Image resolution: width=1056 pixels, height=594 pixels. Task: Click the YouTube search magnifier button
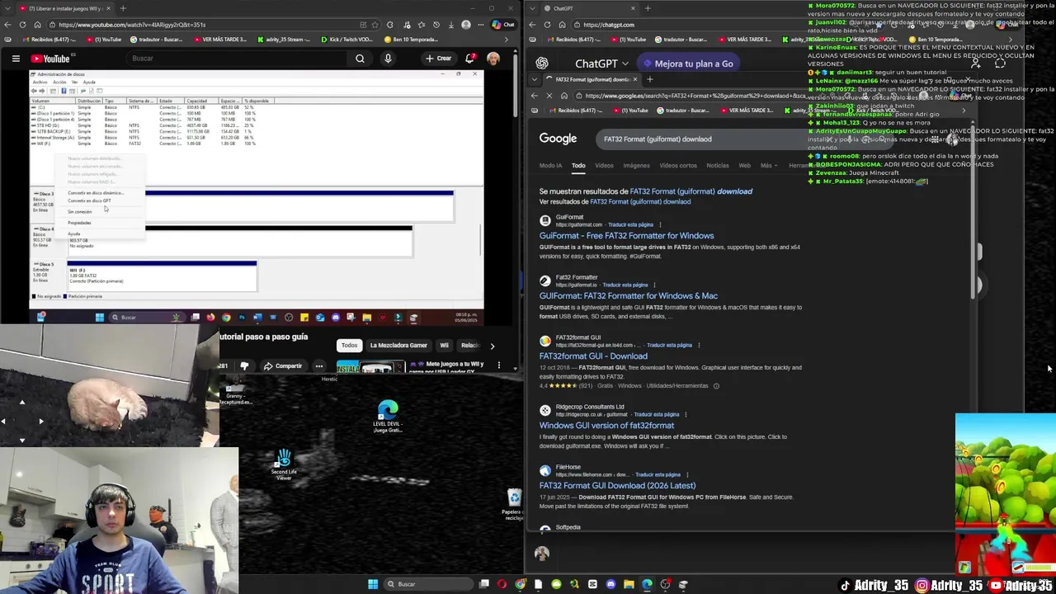click(360, 59)
